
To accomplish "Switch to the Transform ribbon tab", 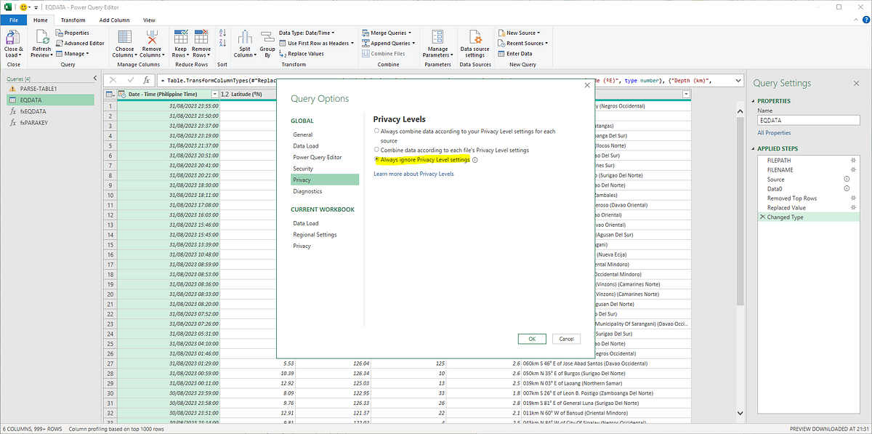I will (x=73, y=20).
